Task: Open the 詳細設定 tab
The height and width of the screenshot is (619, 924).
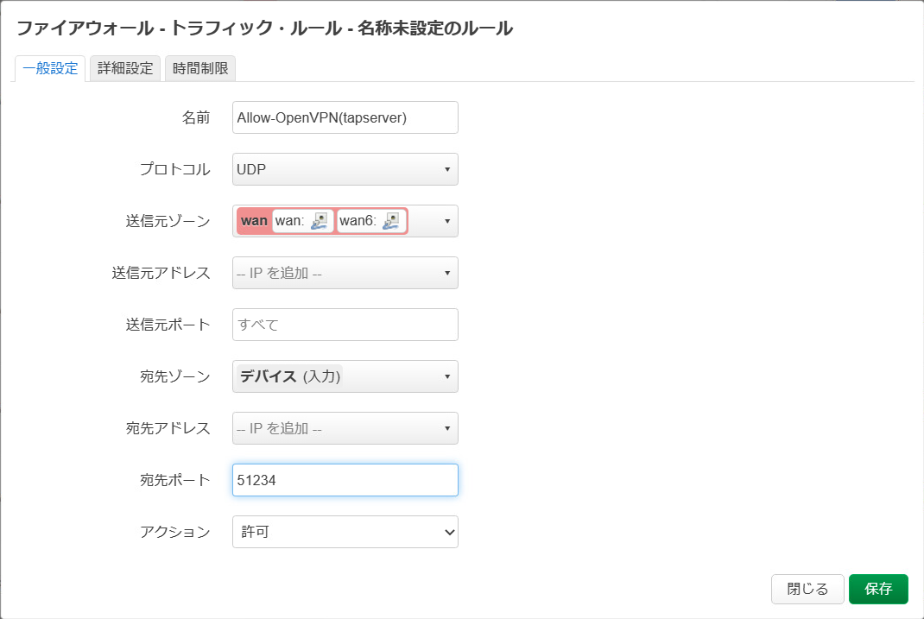Action: [x=125, y=68]
